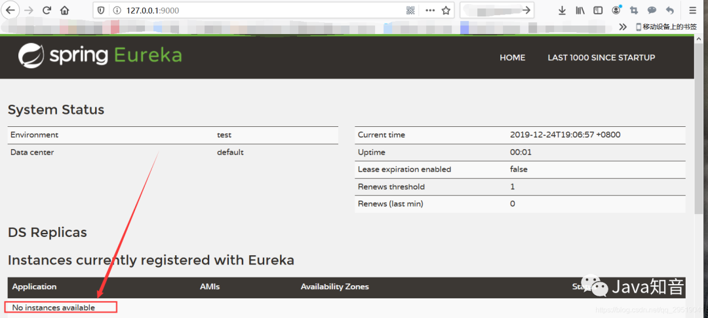Select Renews (last min) label

pyautogui.click(x=391, y=203)
